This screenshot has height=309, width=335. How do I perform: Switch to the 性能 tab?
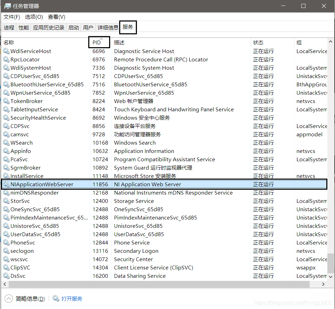(x=24, y=27)
